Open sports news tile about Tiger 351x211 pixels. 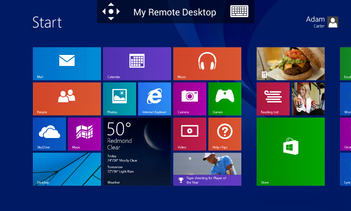[x=207, y=169]
